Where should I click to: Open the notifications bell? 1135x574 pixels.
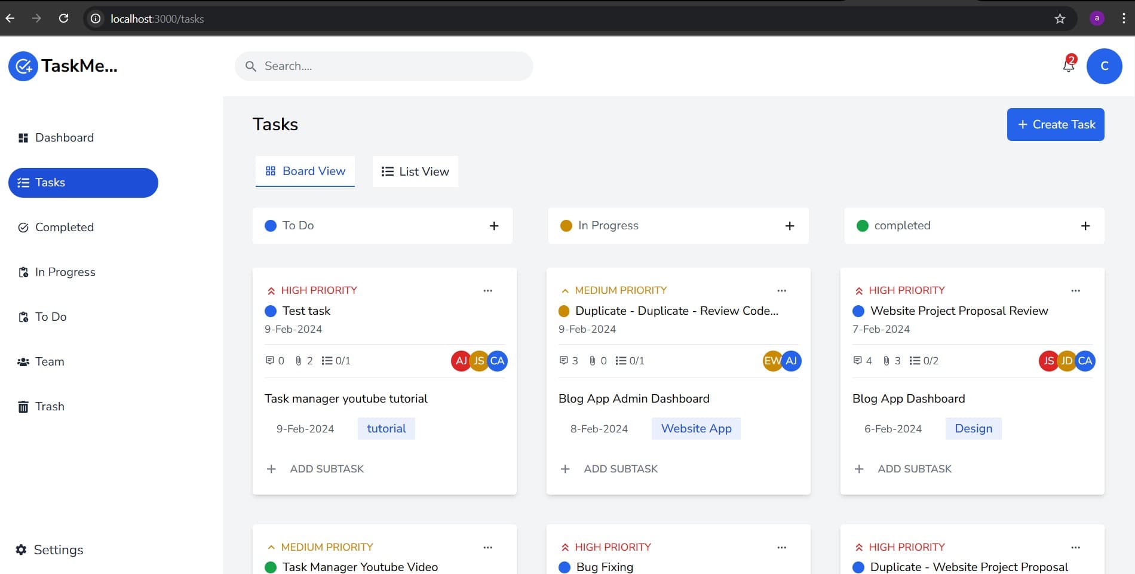tap(1069, 66)
